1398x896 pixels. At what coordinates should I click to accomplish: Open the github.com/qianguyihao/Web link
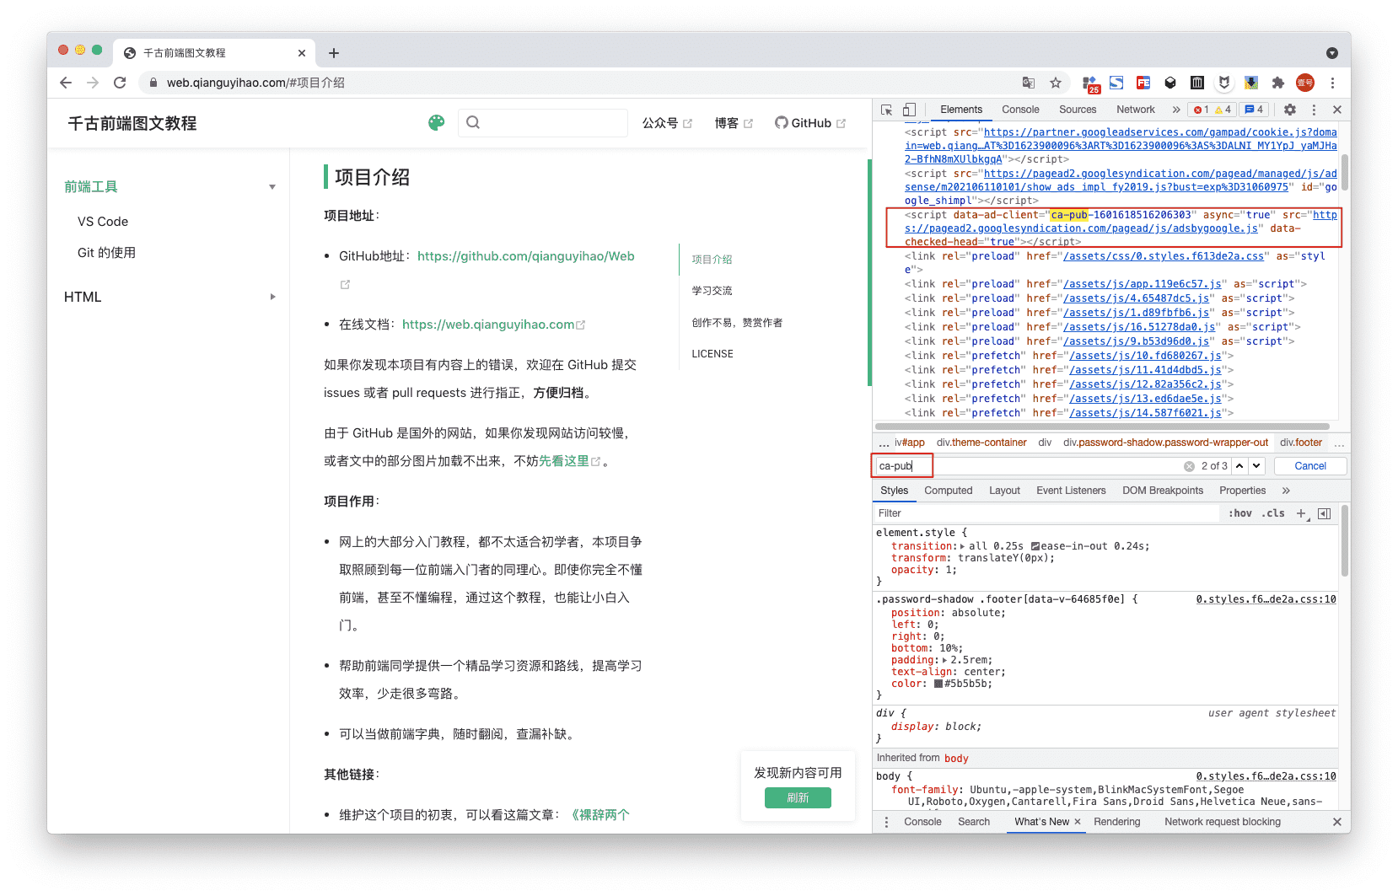(x=526, y=256)
